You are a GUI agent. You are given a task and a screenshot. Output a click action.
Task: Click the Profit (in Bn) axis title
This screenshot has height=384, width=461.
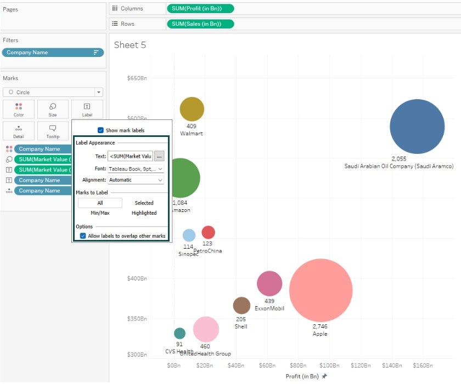(302, 376)
